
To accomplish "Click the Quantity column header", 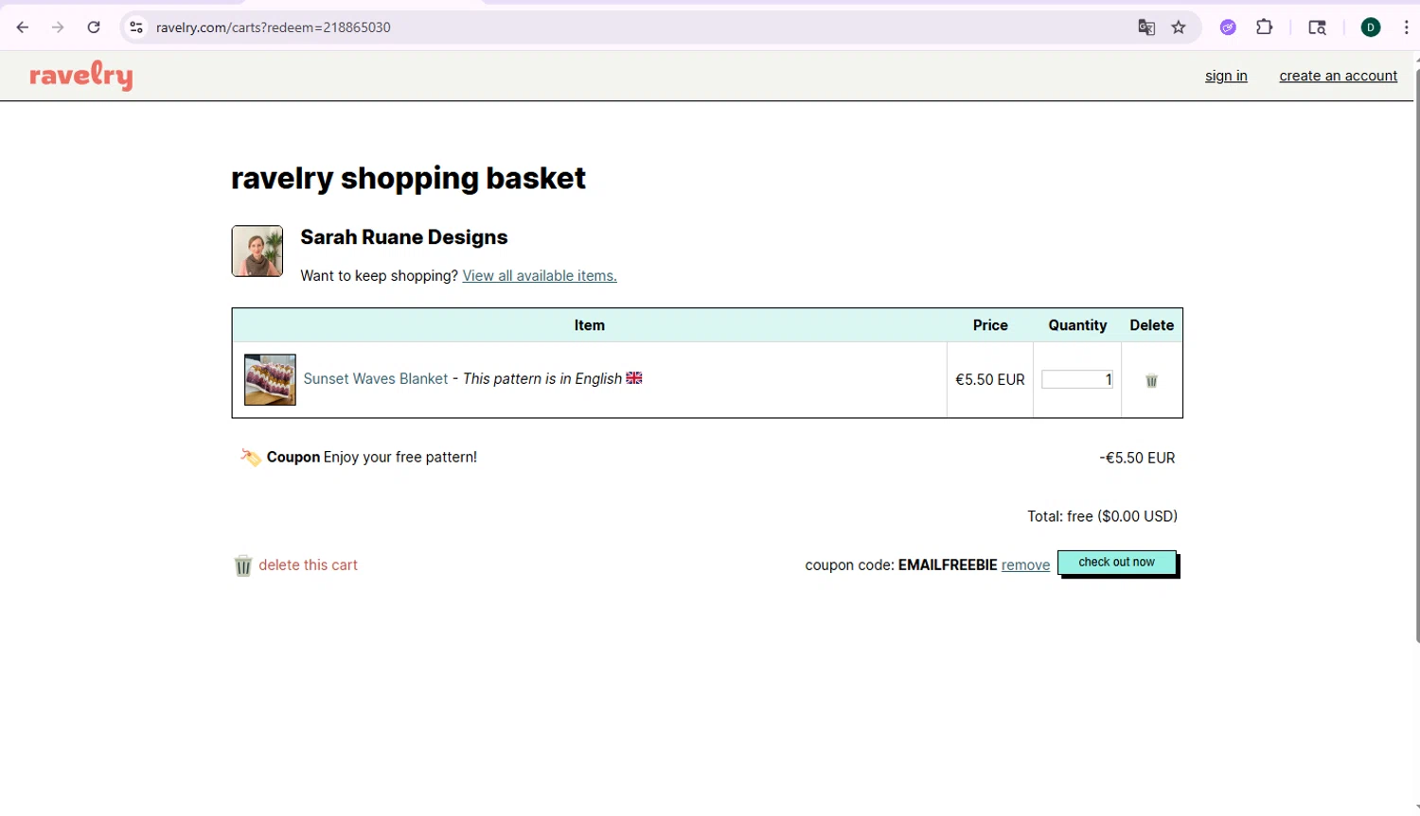I will pos(1077,325).
